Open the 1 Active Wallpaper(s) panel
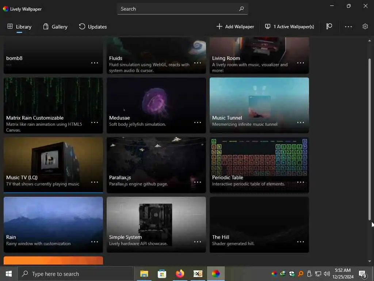 [290, 26]
